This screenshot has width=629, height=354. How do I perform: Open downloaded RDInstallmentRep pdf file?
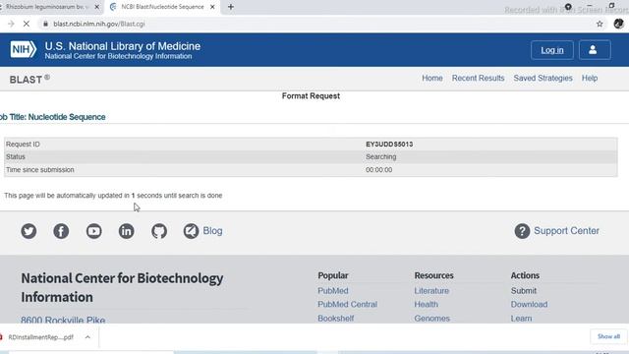tap(40, 337)
